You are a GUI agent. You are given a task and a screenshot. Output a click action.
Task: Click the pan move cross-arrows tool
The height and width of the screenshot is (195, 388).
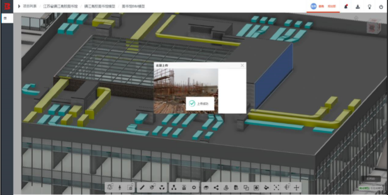(296, 188)
